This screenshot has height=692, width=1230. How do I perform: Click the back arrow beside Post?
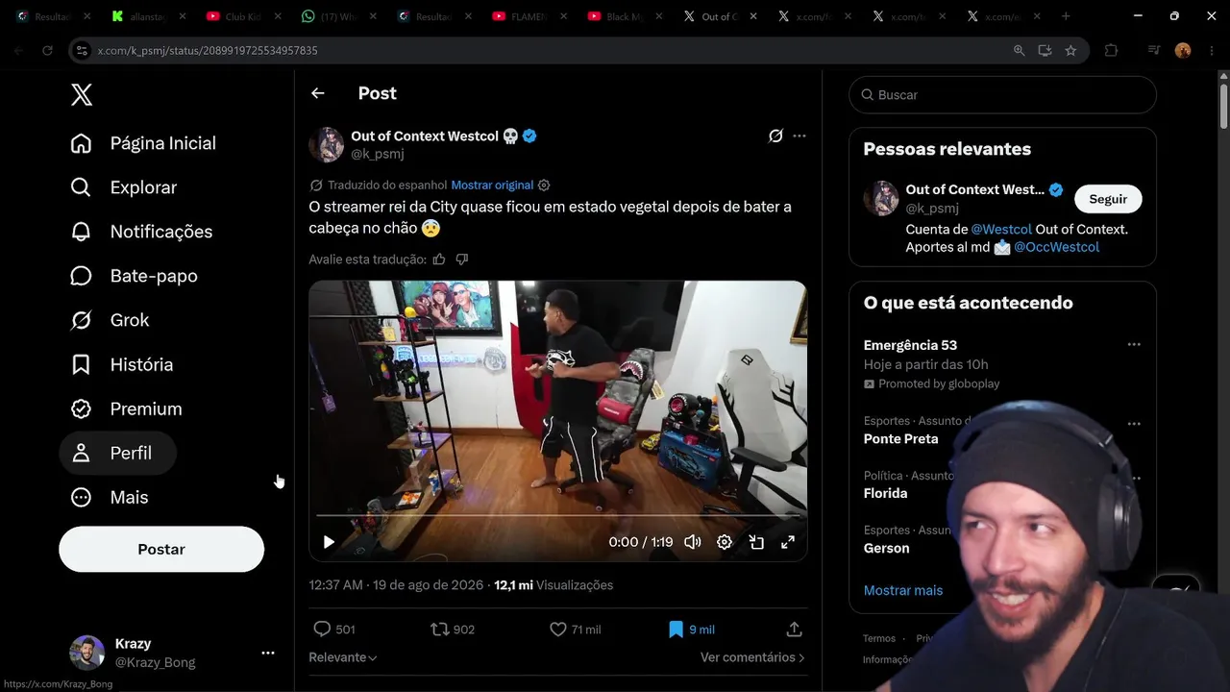(x=318, y=93)
